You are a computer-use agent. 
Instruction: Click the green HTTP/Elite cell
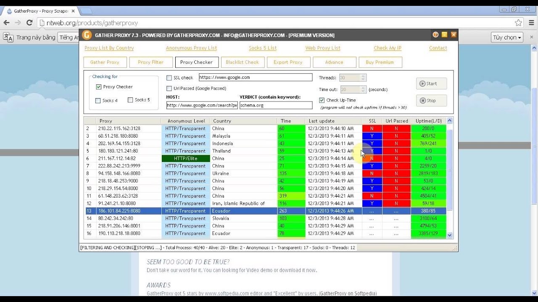pos(186,159)
